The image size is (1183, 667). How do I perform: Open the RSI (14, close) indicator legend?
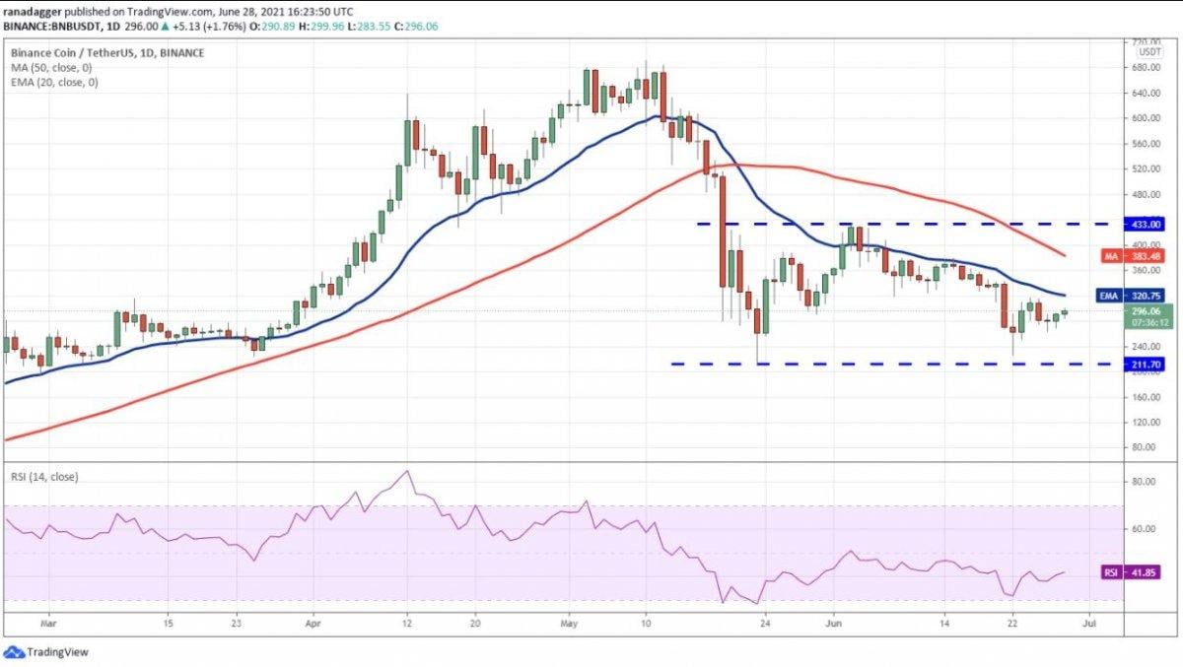(41, 477)
